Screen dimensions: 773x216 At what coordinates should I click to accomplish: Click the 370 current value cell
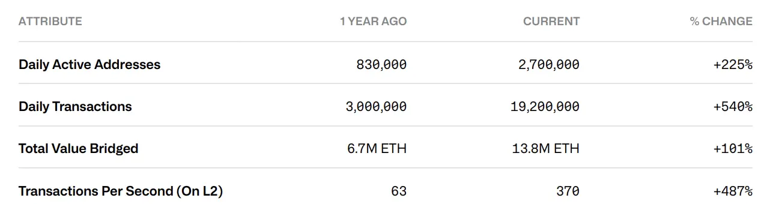tap(568, 191)
